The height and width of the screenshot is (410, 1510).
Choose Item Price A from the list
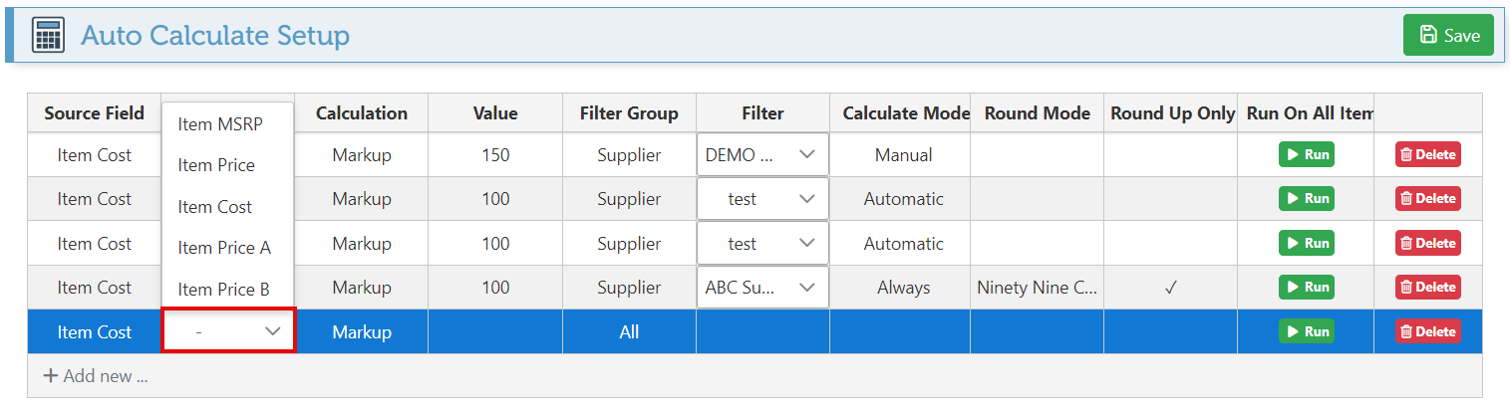pyautogui.click(x=224, y=248)
